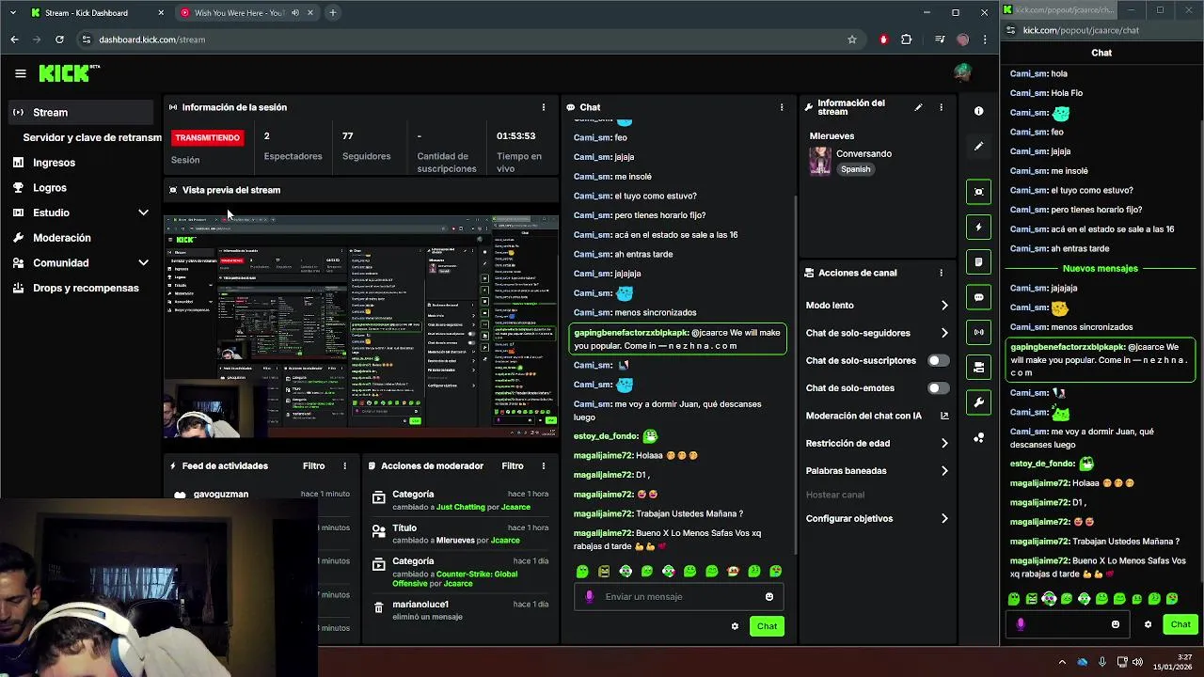Open the emoji picker in the popout chat input

1116,624
